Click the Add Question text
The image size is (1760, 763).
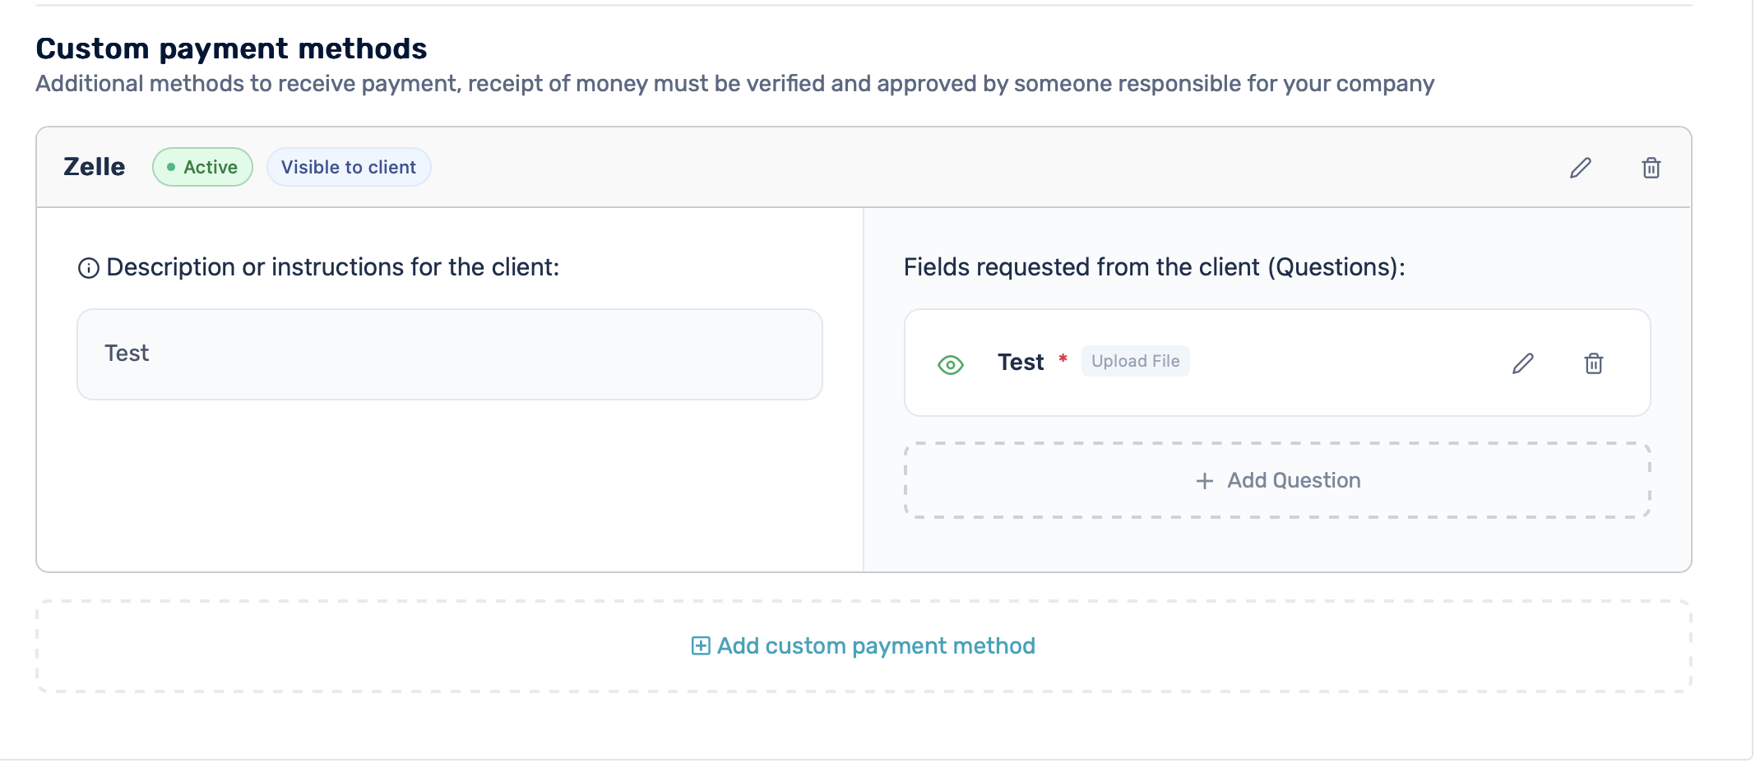(x=1294, y=480)
